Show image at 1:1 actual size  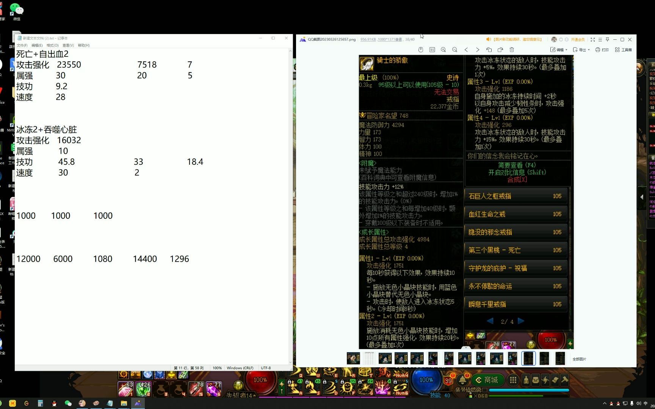pyautogui.click(x=432, y=50)
